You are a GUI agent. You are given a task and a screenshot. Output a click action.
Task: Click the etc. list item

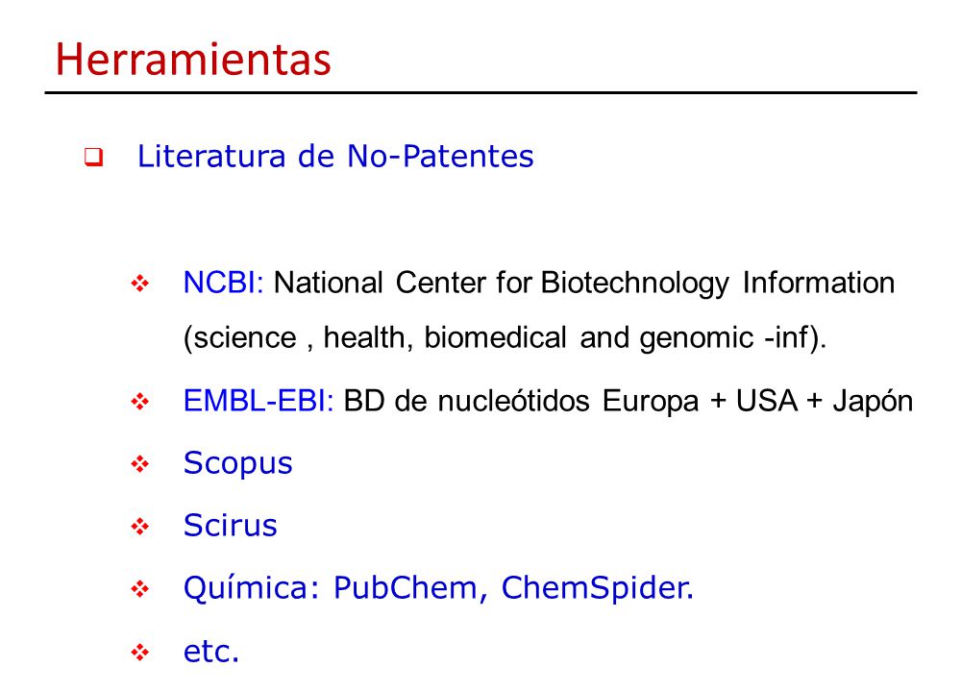(210, 652)
